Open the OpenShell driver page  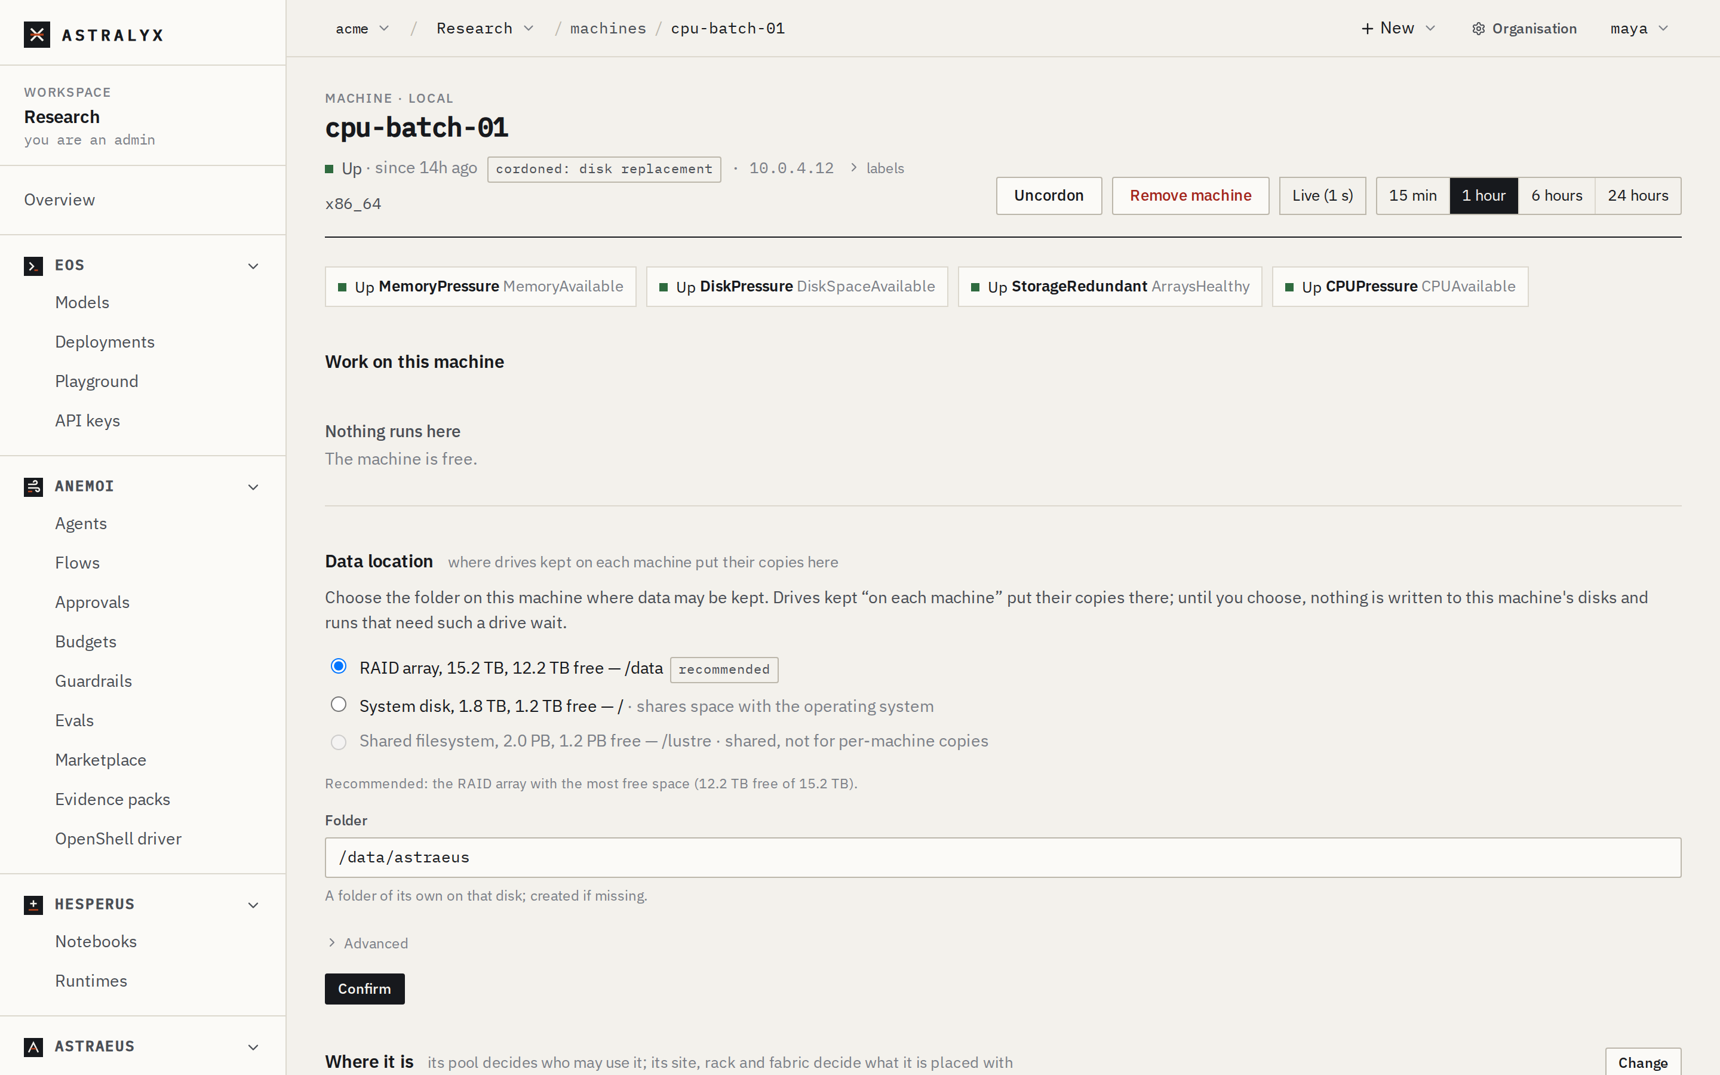(118, 839)
